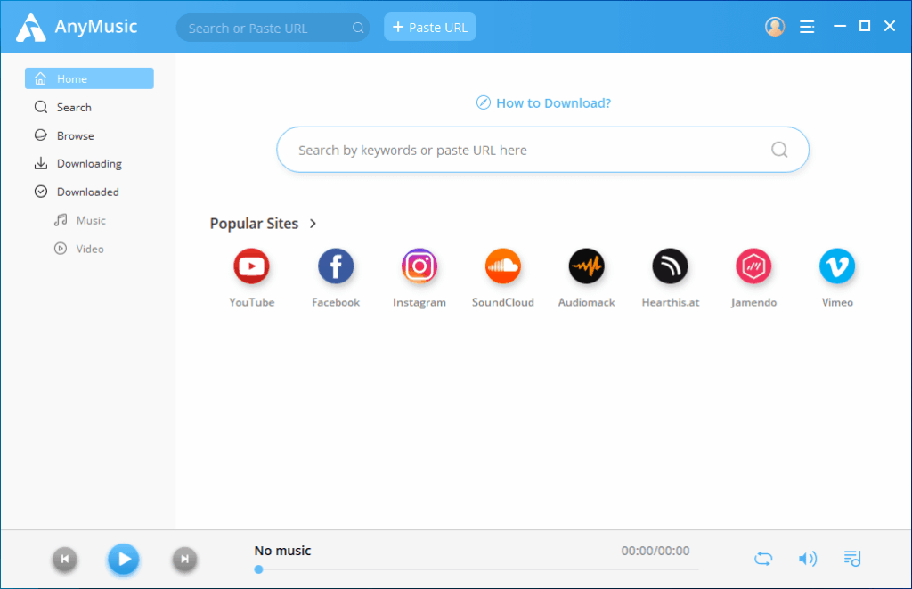Viewport: 912px width, 589px height.
Task: Skip to next track
Action: tap(184, 560)
